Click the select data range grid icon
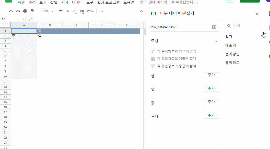Image resolution: width=270 pixels, height=149 pixels. tap(214, 27)
